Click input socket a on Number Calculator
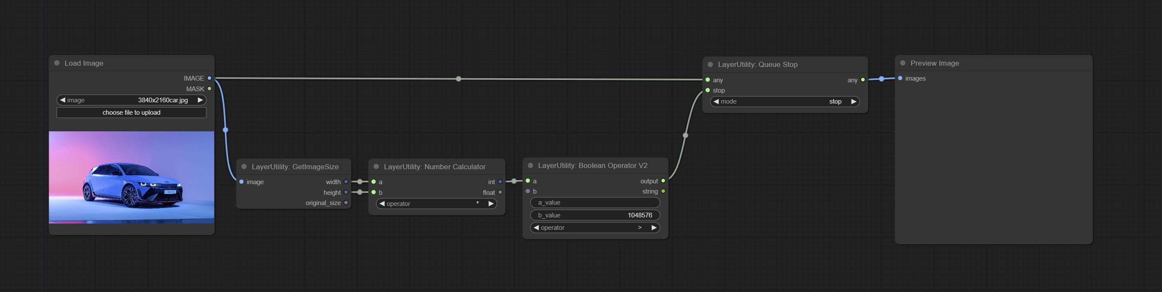 [x=374, y=182]
